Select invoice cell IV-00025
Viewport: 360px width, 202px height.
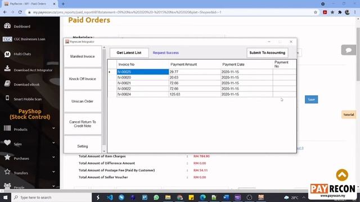coord(143,72)
